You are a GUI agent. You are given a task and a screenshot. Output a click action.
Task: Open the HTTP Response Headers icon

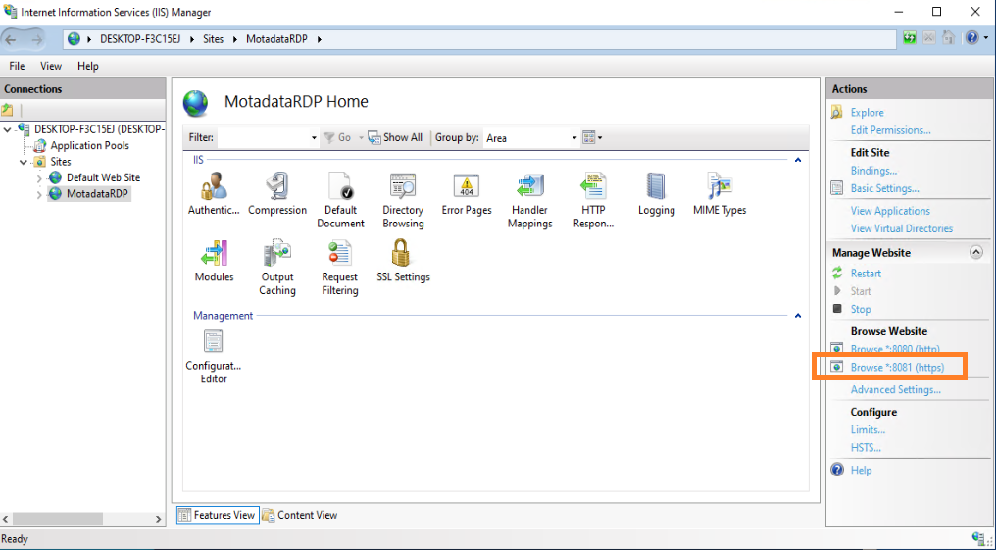[x=593, y=186]
